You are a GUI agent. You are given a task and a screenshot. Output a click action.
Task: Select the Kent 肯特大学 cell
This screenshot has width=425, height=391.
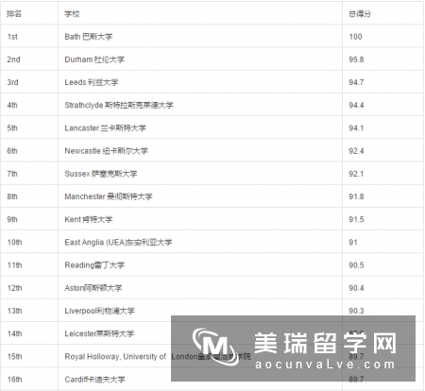[200, 219]
